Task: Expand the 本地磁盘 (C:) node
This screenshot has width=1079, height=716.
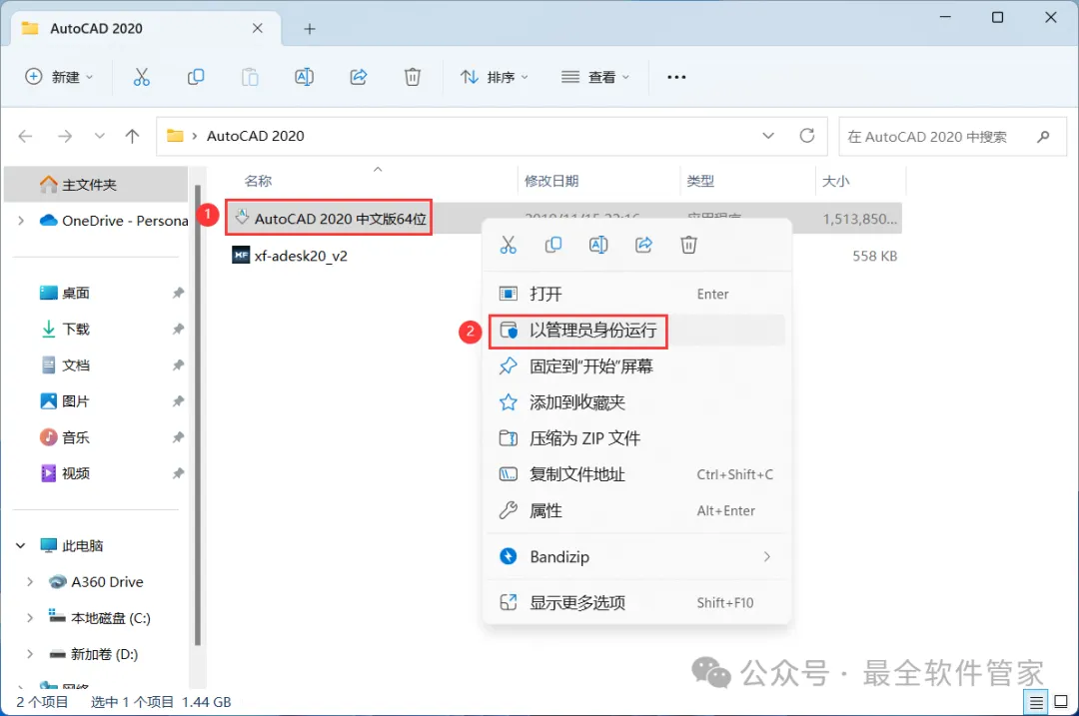Action: [x=30, y=618]
